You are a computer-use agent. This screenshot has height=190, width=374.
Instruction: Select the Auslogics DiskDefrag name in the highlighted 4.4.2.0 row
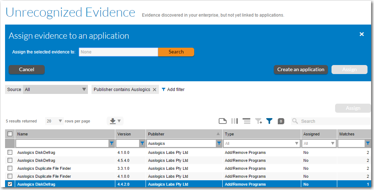click(36, 184)
